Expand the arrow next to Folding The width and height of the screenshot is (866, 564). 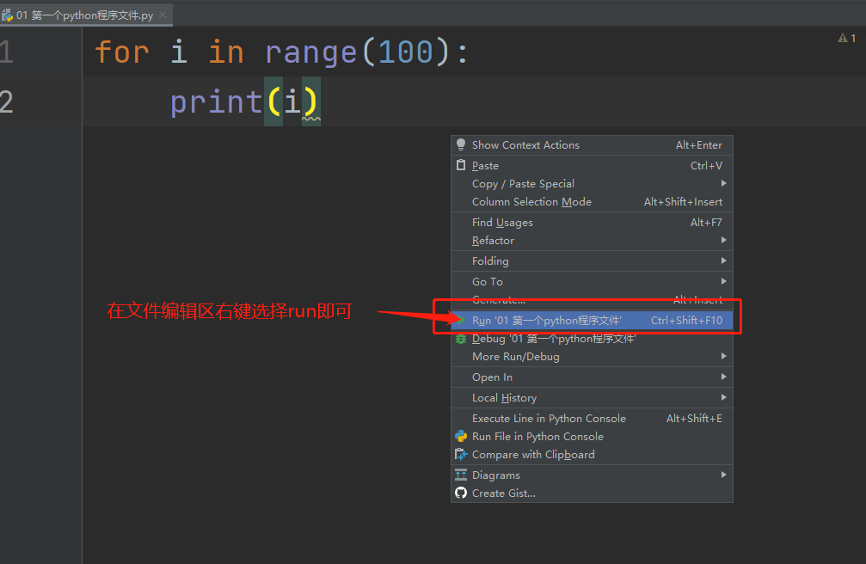723,261
